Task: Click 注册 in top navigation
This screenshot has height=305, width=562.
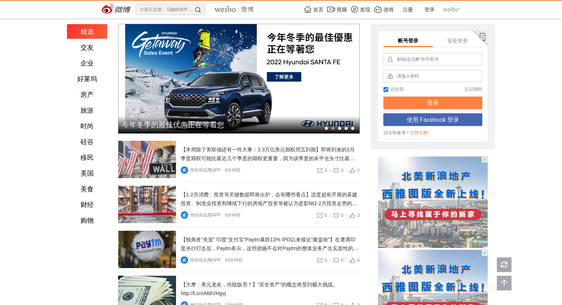Action: (x=408, y=10)
